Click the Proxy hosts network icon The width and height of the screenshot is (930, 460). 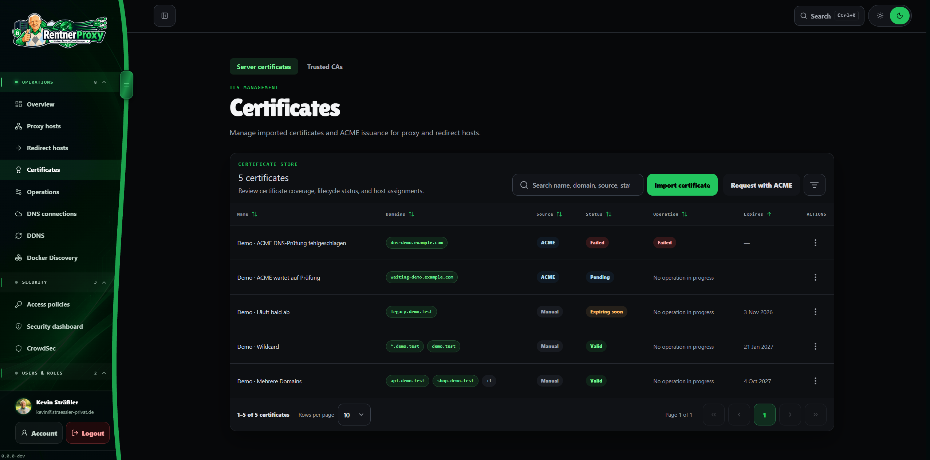(x=19, y=126)
